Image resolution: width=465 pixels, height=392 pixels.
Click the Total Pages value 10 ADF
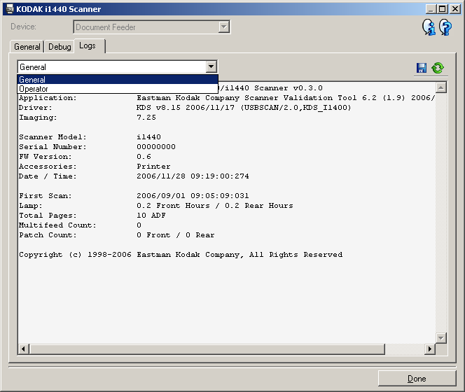151,216
